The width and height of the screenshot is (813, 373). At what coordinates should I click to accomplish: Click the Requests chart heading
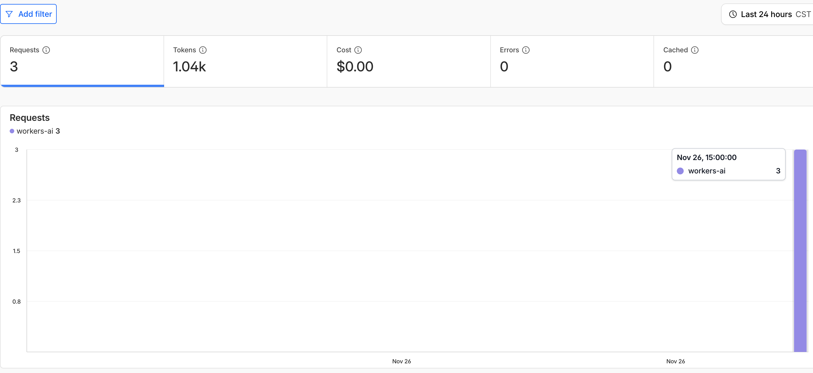(x=30, y=117)
